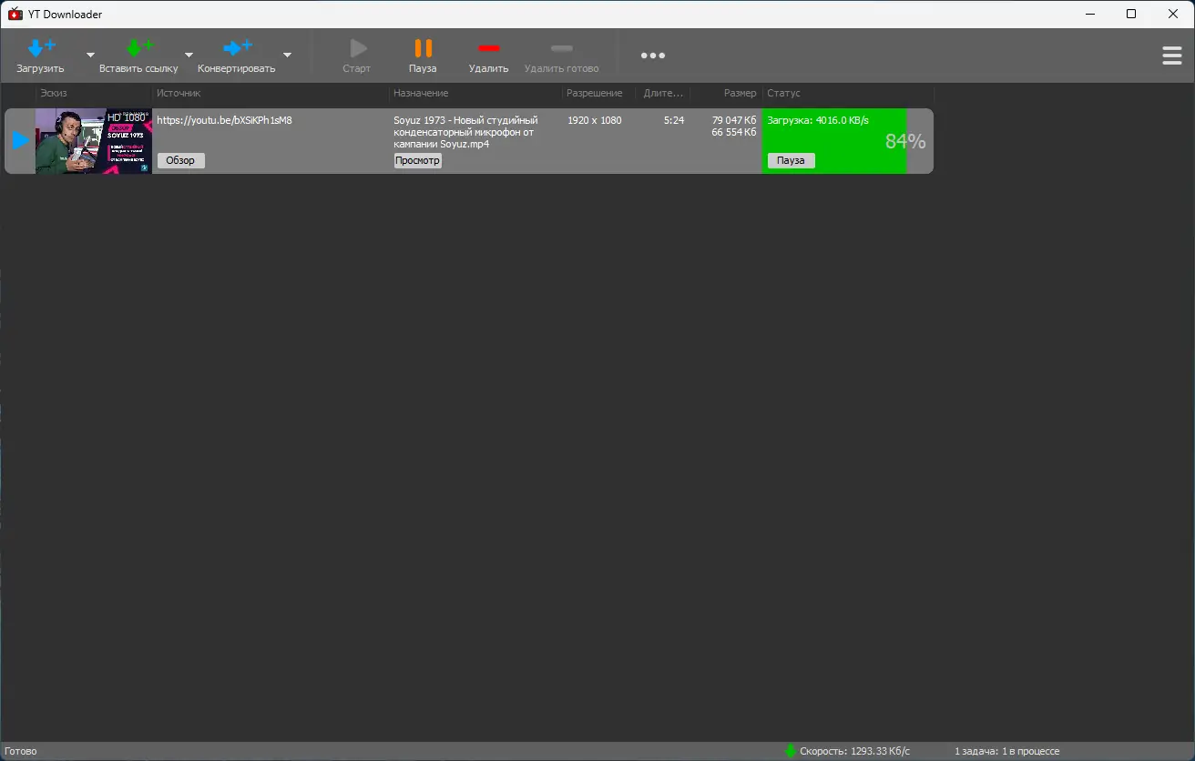Click the red Удалить toolbar icon

coord(489,48)
